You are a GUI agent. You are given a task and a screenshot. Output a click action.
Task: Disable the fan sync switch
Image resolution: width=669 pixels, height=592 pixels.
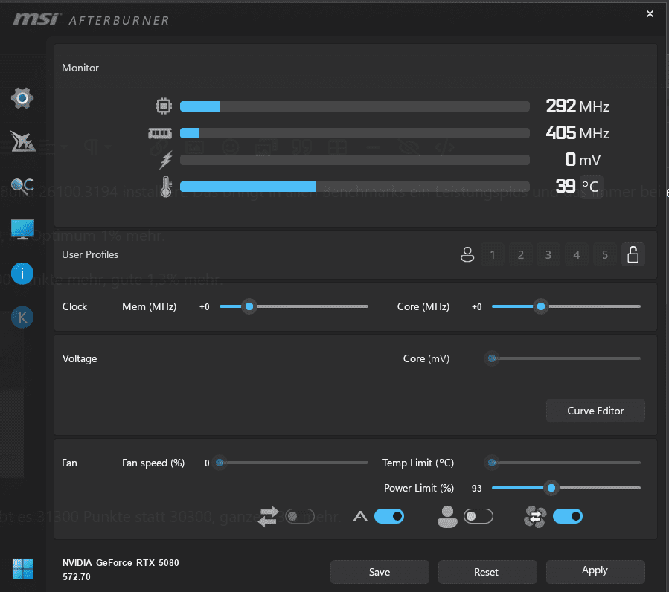point(568,516)
